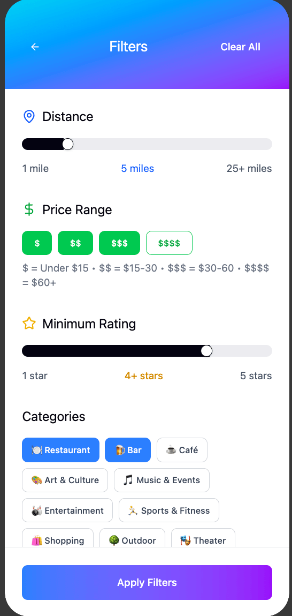The image size is (292, 616).
Task: Apply Filters with the bottom button
Action: (147, 582)
